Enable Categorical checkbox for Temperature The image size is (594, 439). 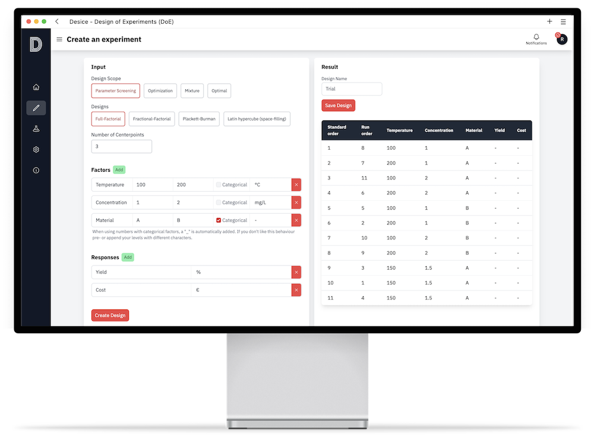pyautogui.click(x=219, y=185)
